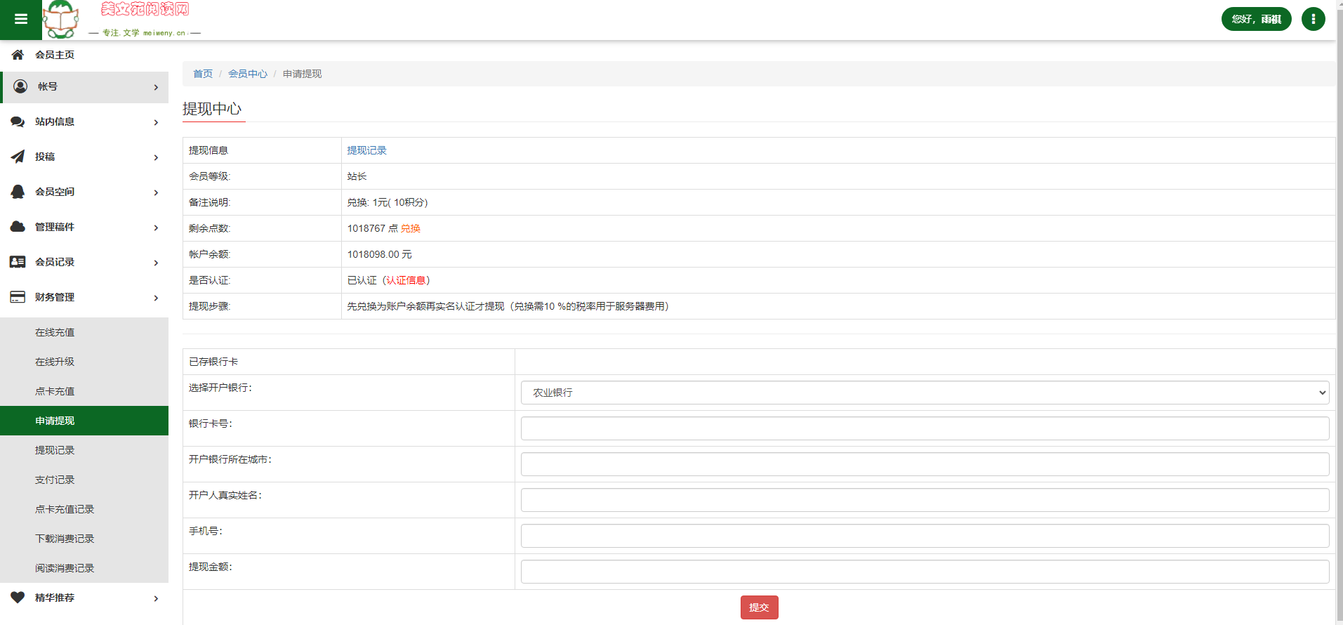Expand the 帐号 menu chevron

pos(156,87)
